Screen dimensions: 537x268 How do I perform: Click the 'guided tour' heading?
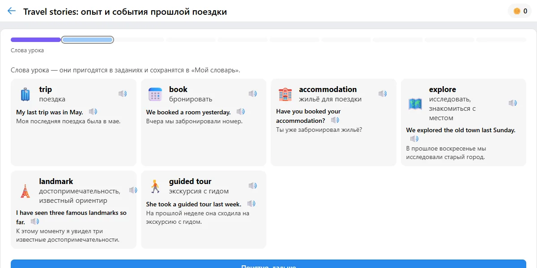tap(190, 181)
